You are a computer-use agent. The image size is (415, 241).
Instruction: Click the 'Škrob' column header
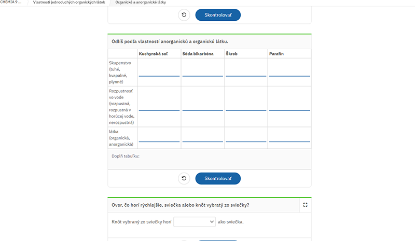coord(231,54)
